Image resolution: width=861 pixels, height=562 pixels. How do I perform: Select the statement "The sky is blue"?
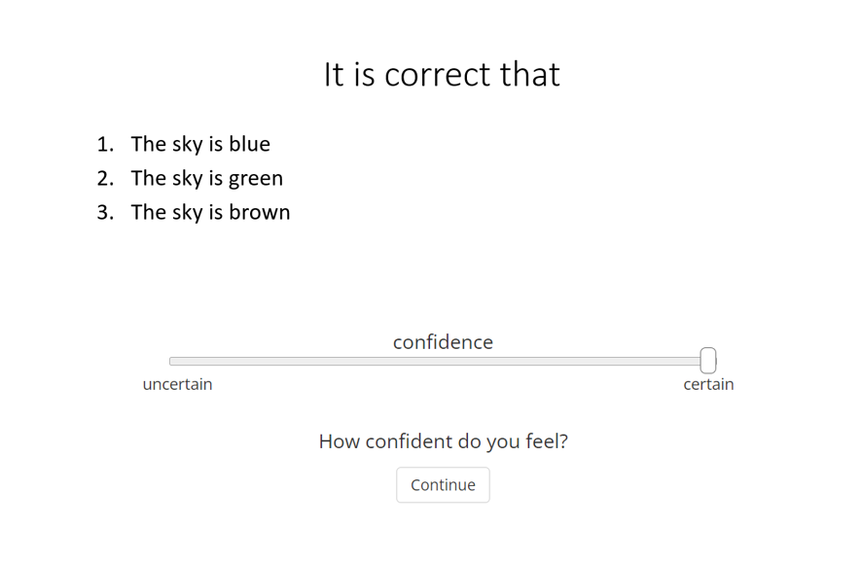point(200,144)
